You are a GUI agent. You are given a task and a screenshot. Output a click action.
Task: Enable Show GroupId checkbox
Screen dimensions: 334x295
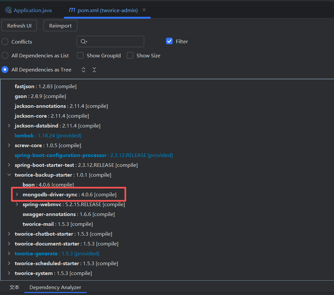click(x=80, y=55)
